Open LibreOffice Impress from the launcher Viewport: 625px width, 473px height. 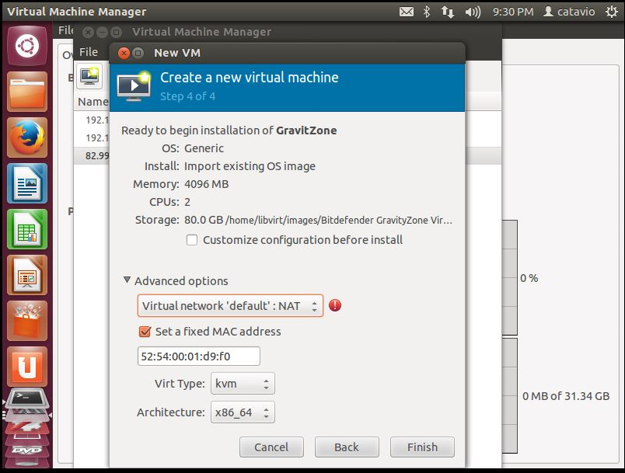click(x=27, y=276)
